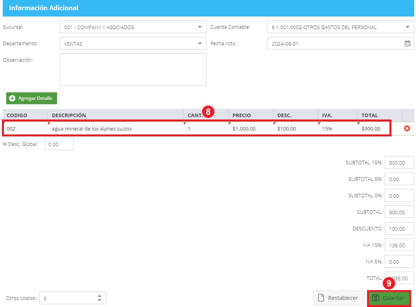Click the DESCUENTO 100.00 field
Screen dimensions: 419x307
click(399, 229)
